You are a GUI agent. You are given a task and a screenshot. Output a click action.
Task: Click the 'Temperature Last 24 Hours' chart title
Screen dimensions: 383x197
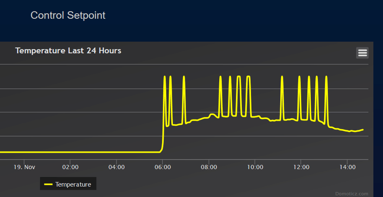coord(68,51)
